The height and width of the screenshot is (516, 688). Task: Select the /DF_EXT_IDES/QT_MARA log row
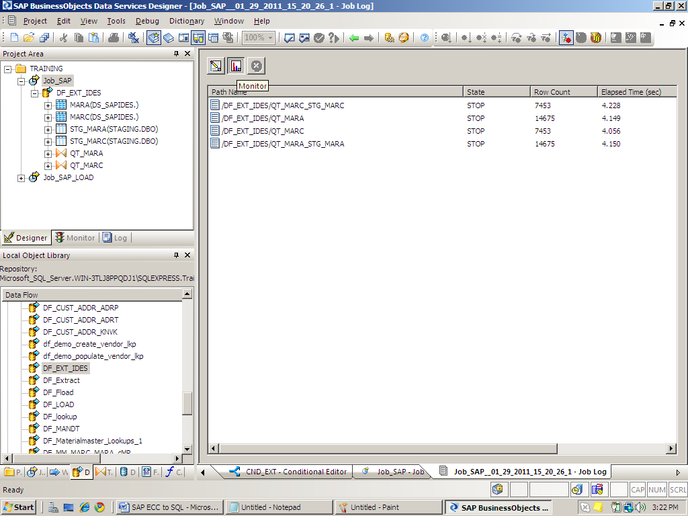click(x=442, y=118)
